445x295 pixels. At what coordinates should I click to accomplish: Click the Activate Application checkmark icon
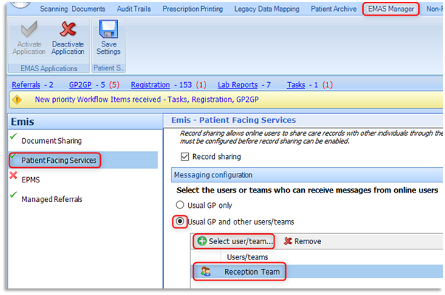29,29
